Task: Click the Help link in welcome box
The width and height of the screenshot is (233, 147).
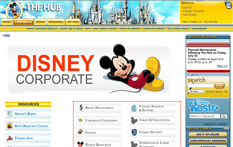Action: (185, 22)
